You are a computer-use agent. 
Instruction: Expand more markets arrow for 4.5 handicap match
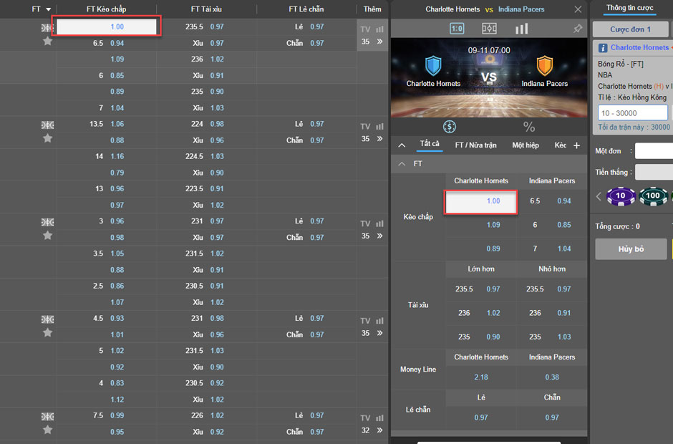380,333
